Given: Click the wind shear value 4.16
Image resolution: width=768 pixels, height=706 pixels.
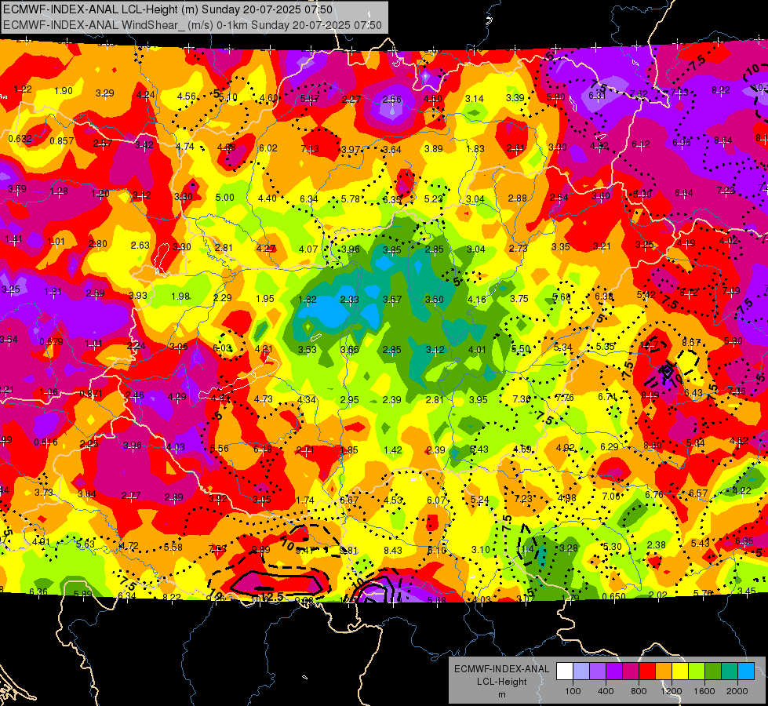Looking at the screenshot, I should tap(477, 299).
